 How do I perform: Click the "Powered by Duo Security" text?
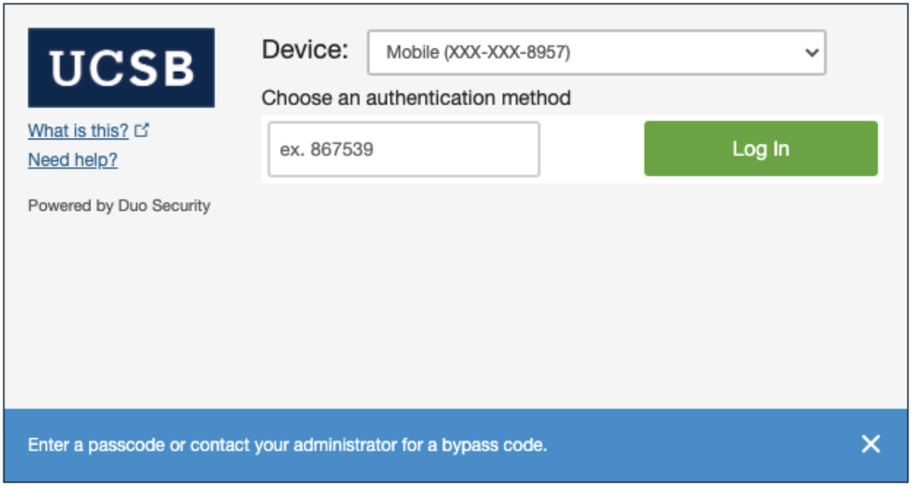click(119, 206)
